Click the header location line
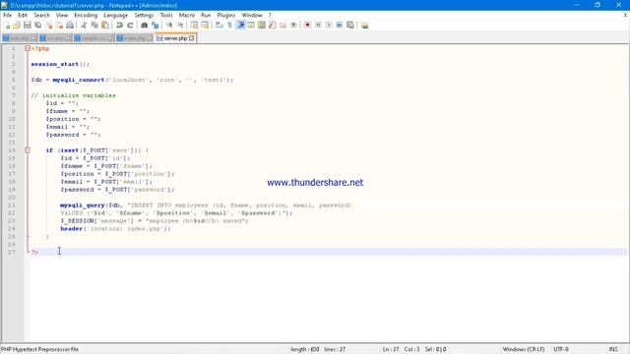The height and width of the screenshot is (354, 630). (116, 229)
